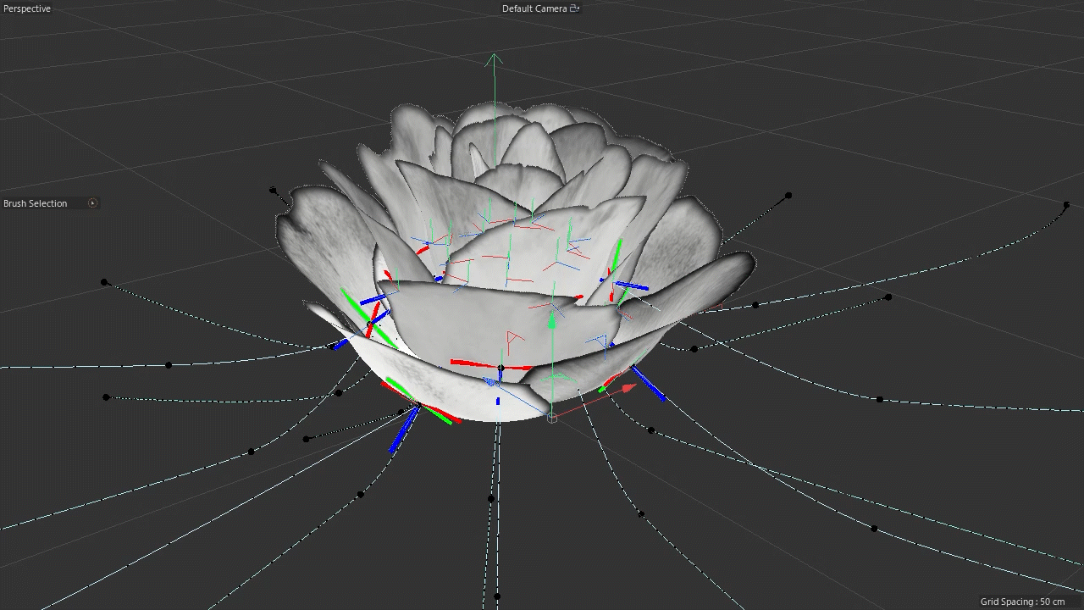The image size is (1084, 610).
Task: Click the Brush Selection tool label
Action: coord(36,203)
